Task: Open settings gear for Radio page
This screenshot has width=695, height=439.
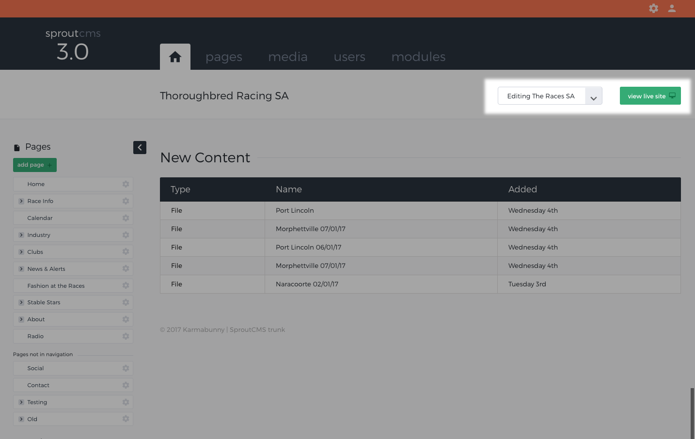Action: click(126, 336)
